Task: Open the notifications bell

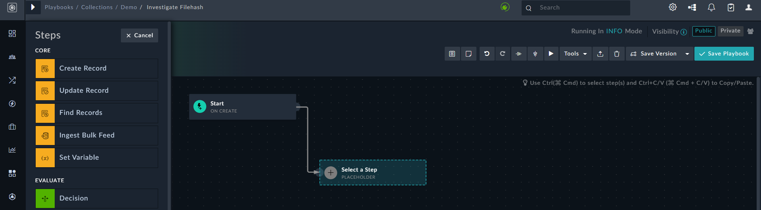Action: pos(711,7)
